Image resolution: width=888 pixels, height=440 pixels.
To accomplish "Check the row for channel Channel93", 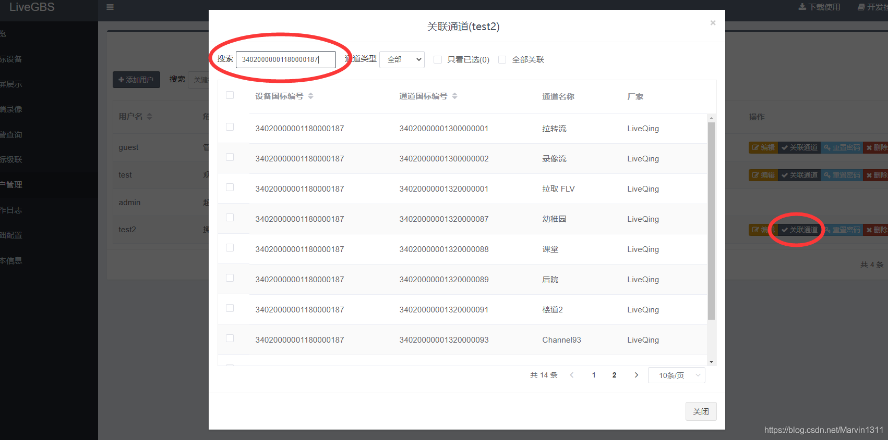I will [x=230, y=338].
